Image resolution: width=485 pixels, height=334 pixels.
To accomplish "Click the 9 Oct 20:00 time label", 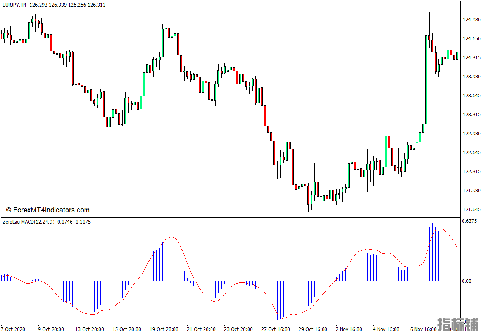I will 51,329.
